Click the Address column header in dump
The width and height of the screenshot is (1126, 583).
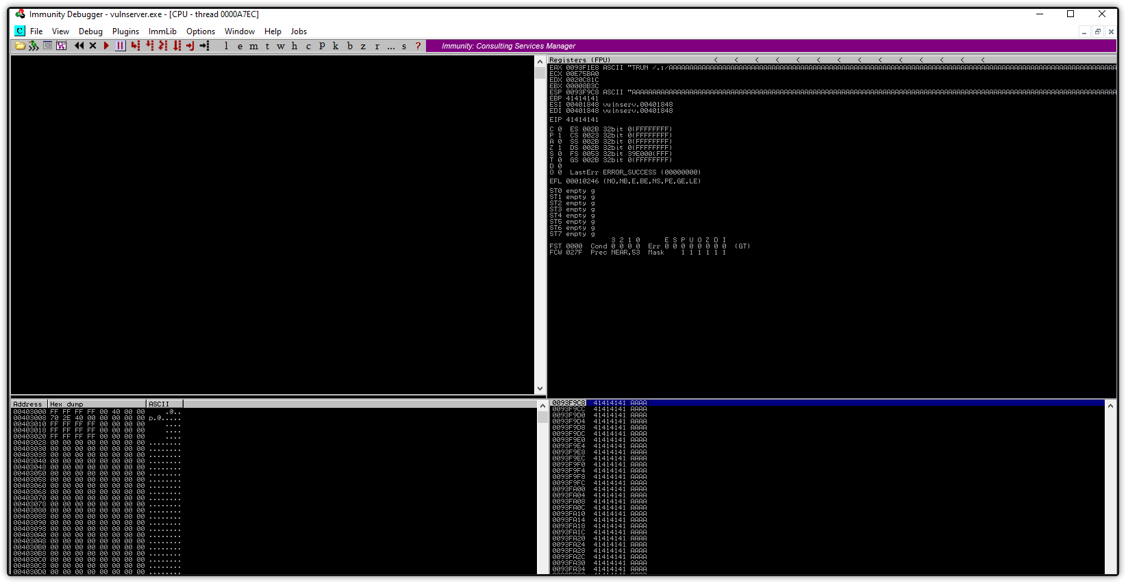click(x=29, y=404)
